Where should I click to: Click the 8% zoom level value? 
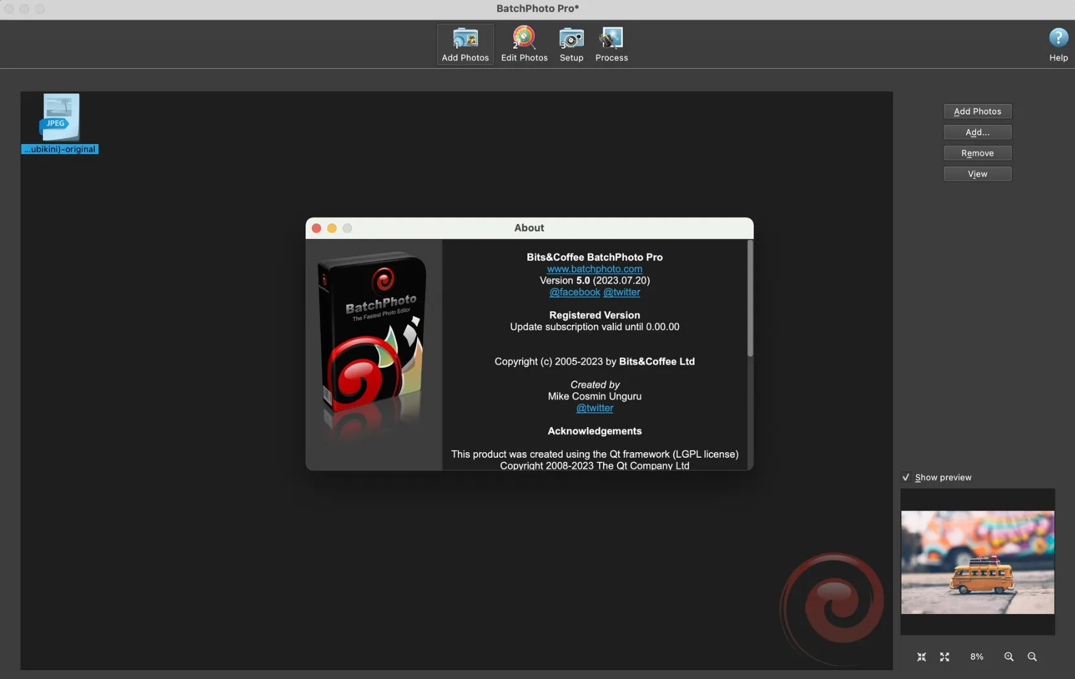pyautogui.click(x=977, y=657)
